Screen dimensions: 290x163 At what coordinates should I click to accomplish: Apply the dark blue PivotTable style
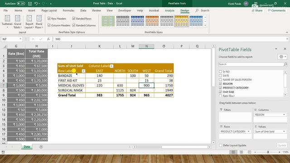pyautogui.click(x=137, y=21)
